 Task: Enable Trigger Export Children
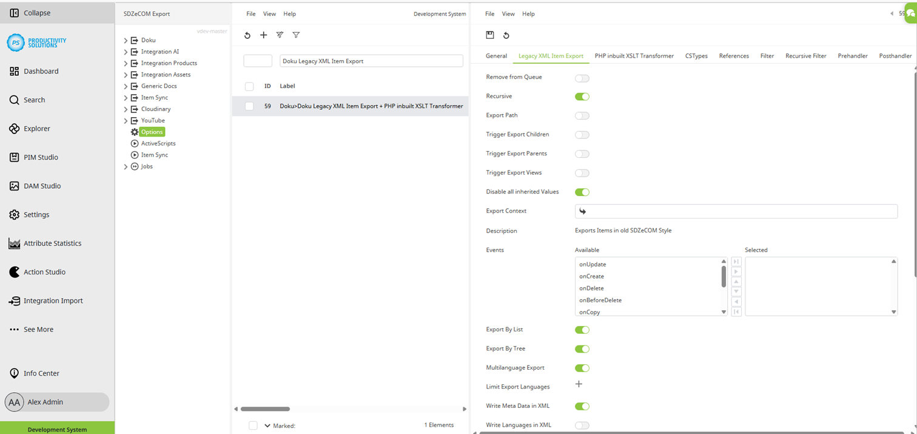[x=582, y=135]
